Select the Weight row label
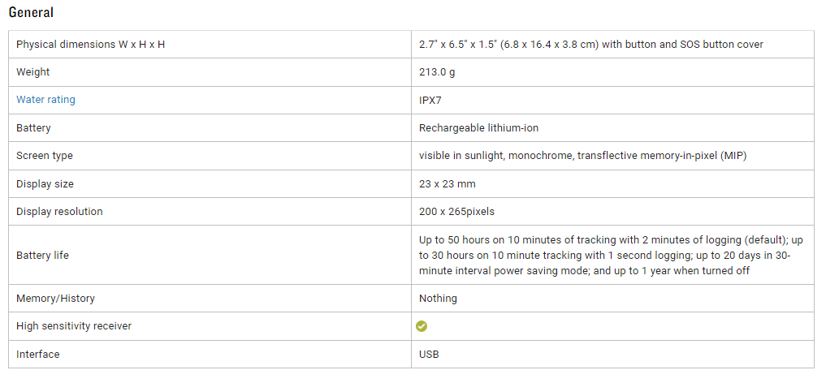 [x=33, y=72]
